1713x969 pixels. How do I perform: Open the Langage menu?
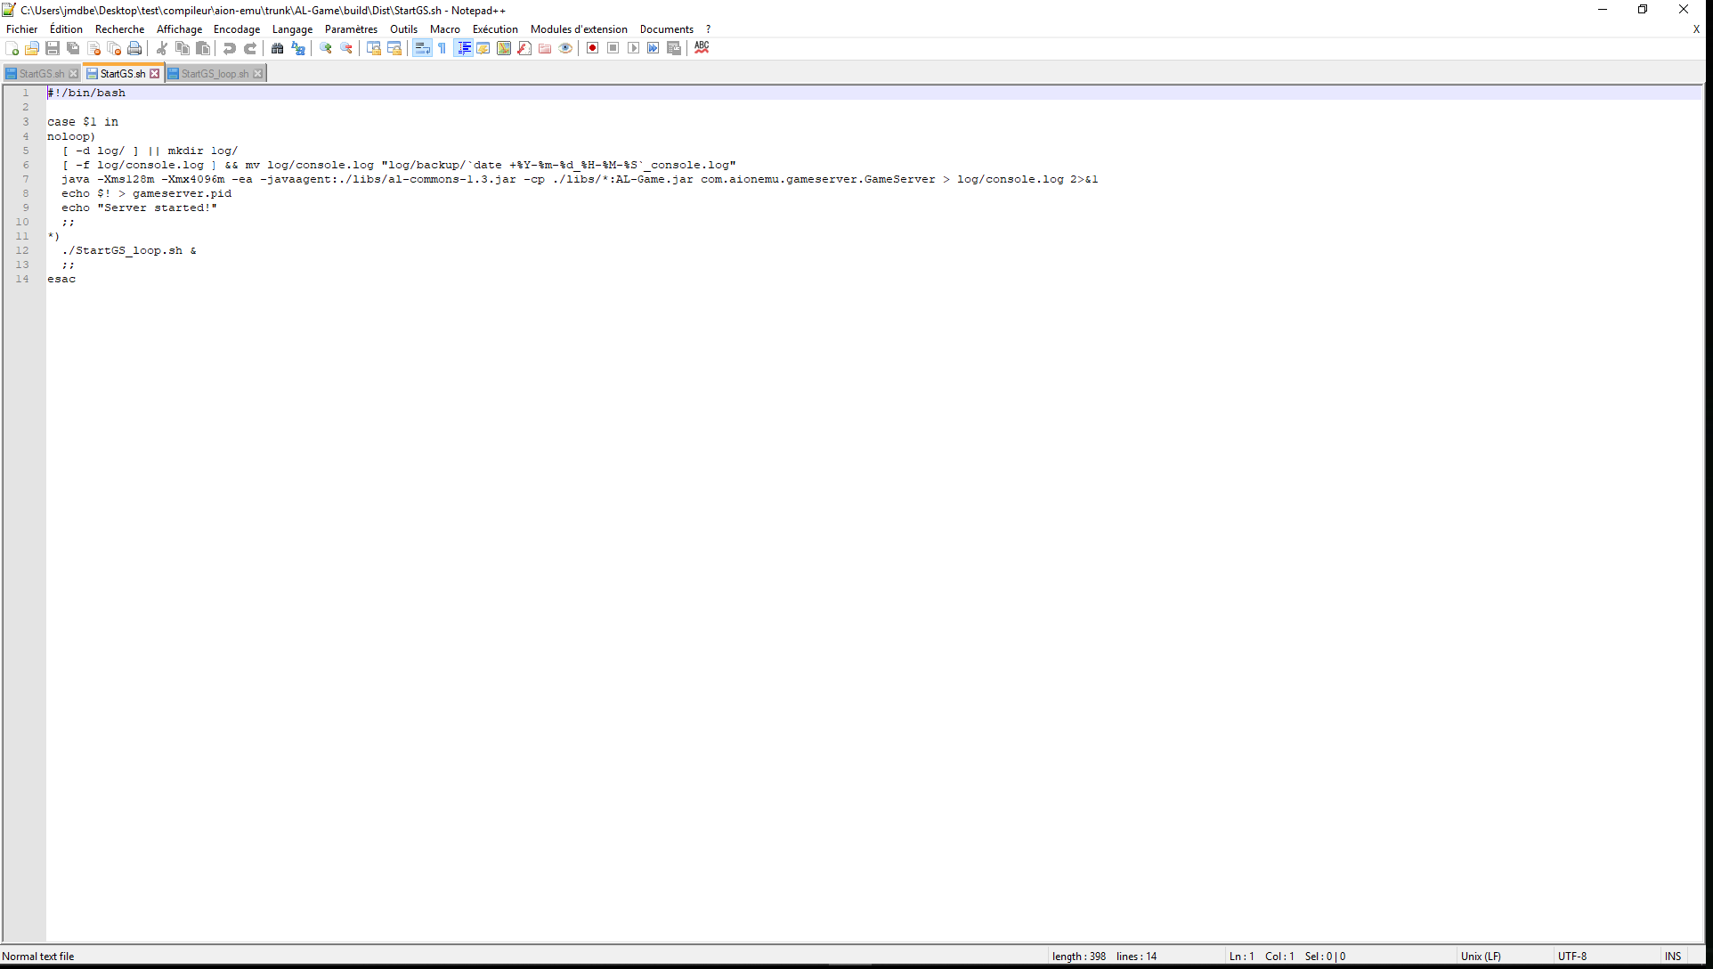point(292,29)
